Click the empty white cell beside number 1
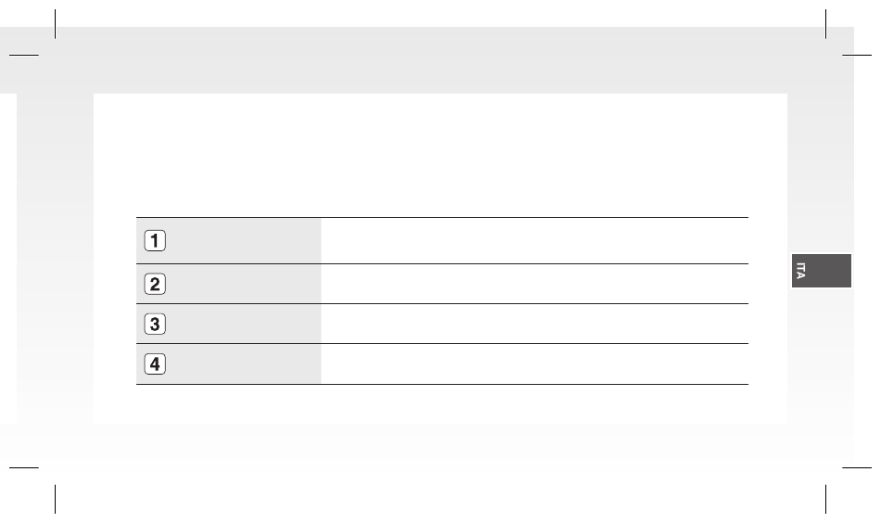 (534, 241)
